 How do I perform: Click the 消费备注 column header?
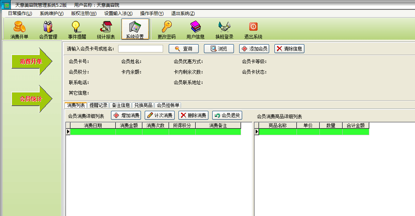click(218, 125)
